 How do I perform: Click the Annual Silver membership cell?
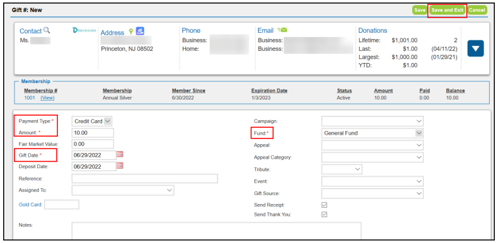(117, 98)
